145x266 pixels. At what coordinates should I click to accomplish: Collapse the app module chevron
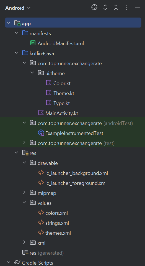(x=9, y=22)
